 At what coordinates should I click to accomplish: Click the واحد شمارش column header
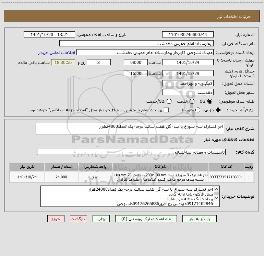(x=95, y=167)
